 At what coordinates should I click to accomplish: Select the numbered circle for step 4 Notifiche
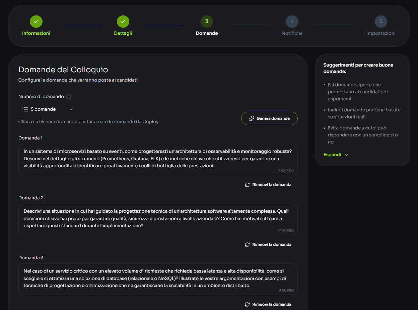point(292,21)
